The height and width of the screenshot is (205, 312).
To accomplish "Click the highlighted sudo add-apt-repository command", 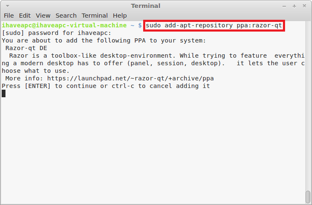I will point(214,25).
